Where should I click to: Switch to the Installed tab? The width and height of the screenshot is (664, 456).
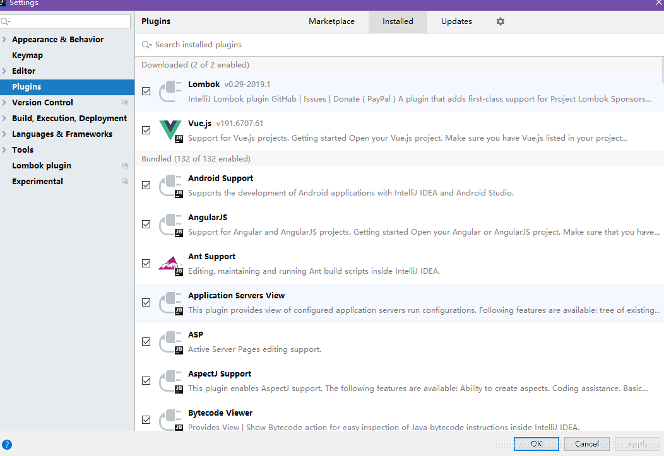coord(398,21)
